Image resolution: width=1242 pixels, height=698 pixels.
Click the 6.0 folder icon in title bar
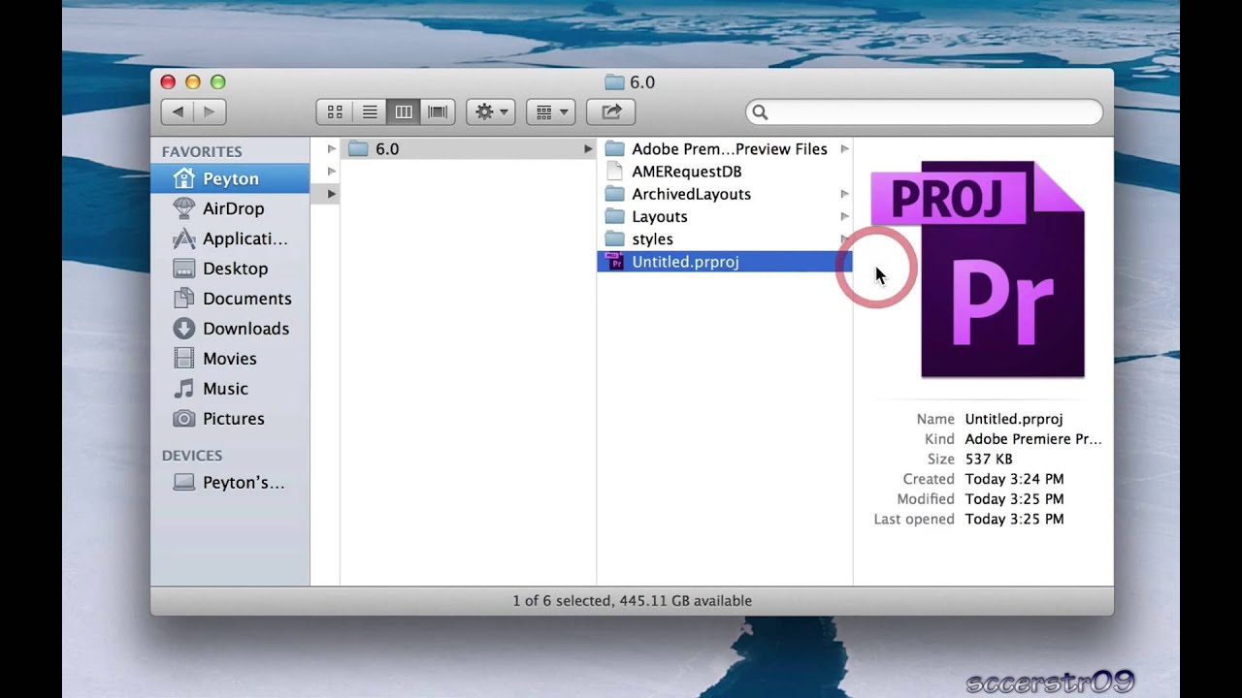click(613, 82)
